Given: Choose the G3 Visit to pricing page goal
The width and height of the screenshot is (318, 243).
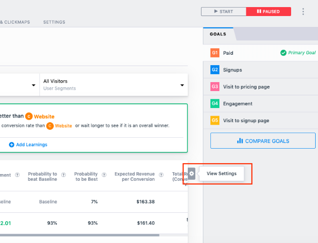Looking at the screenshot, I should 260,87.
